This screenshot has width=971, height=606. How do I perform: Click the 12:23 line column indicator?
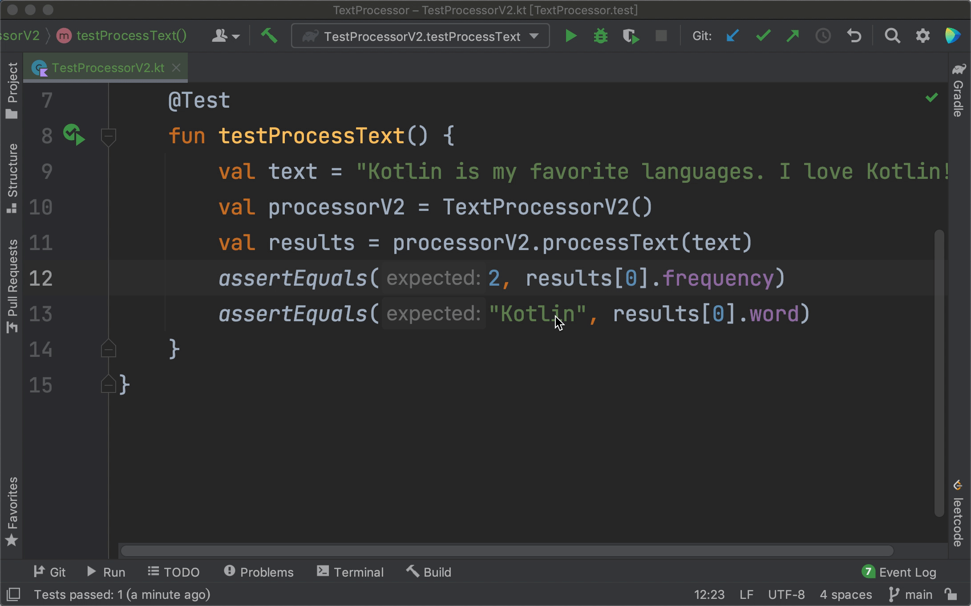pos(709,594)
